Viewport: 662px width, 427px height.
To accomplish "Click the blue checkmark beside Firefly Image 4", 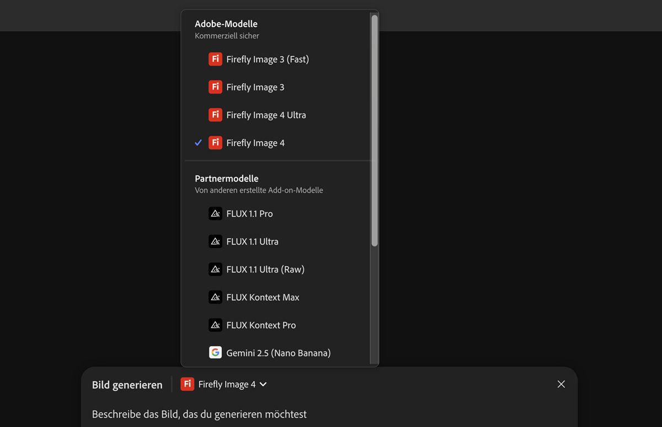I will coord(199,143).
